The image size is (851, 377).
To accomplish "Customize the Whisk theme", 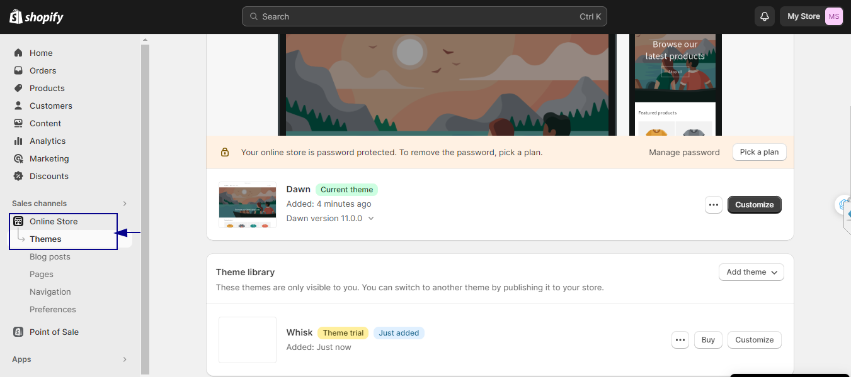I will [755, 340].
